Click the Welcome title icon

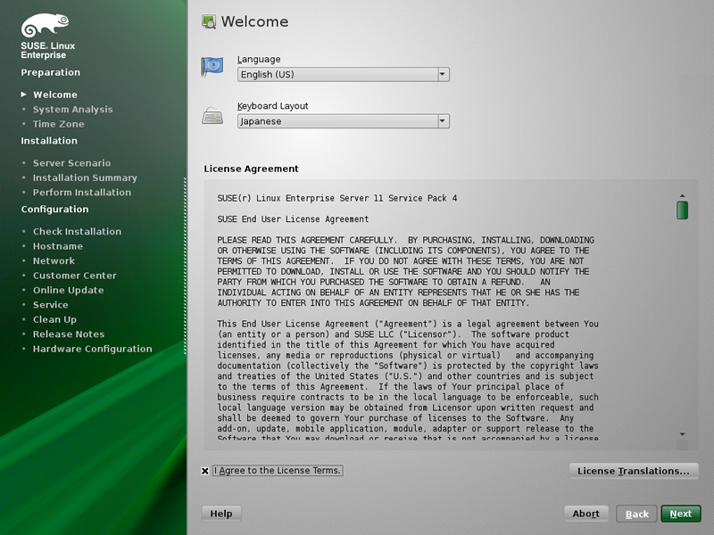point(209,21)
